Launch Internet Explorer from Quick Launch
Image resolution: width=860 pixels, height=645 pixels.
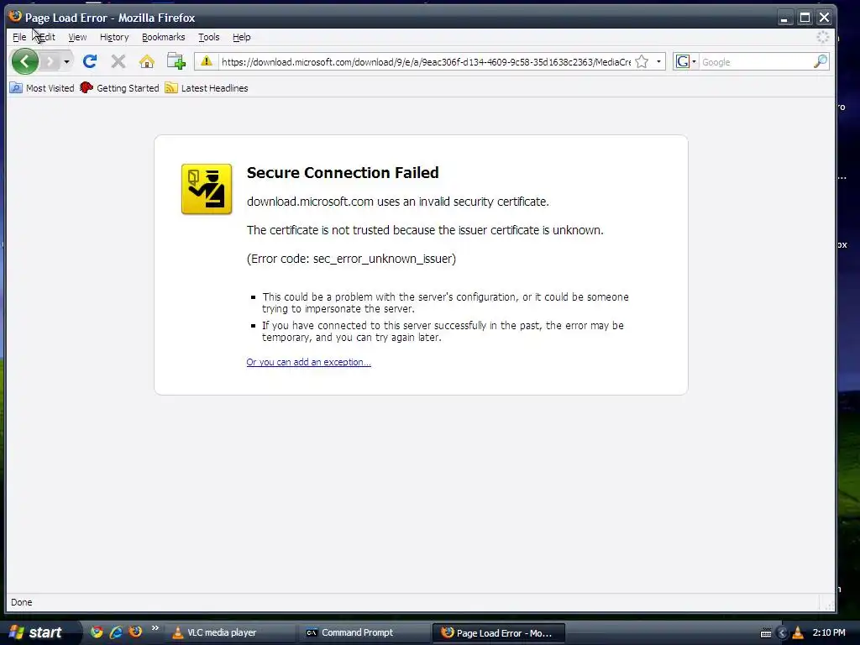pos(116,632)
